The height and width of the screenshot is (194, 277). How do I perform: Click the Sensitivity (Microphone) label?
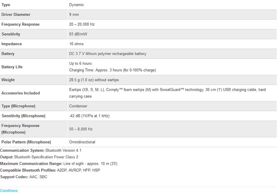click(23, 116)
